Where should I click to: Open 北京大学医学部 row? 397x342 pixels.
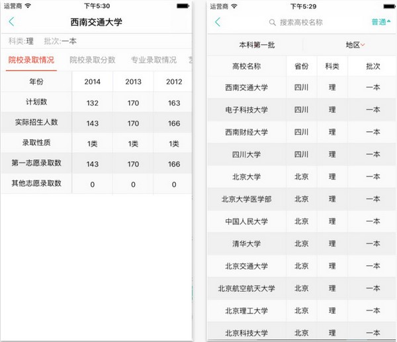[x=302, y=199]
